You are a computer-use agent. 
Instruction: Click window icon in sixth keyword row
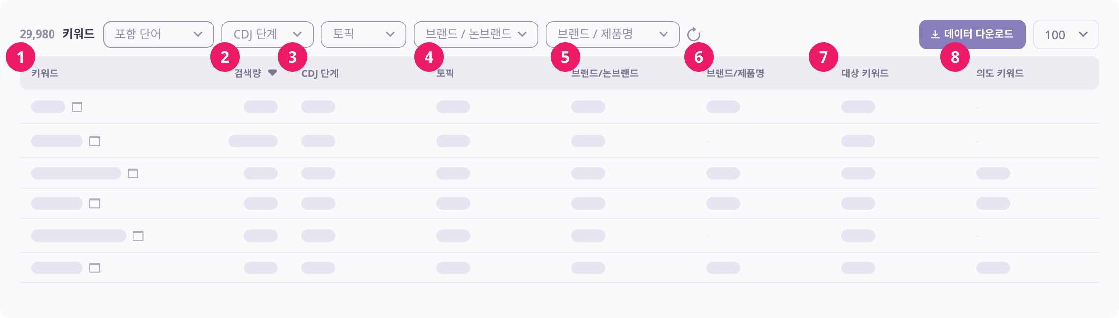[95, 268]
